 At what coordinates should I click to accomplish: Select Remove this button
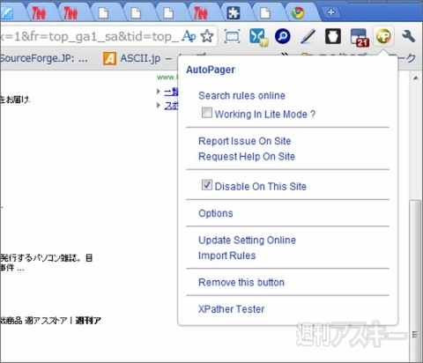click(241, 282)
